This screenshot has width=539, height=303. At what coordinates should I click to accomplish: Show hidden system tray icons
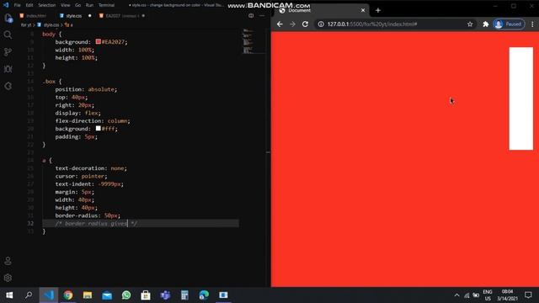[456, 295]
